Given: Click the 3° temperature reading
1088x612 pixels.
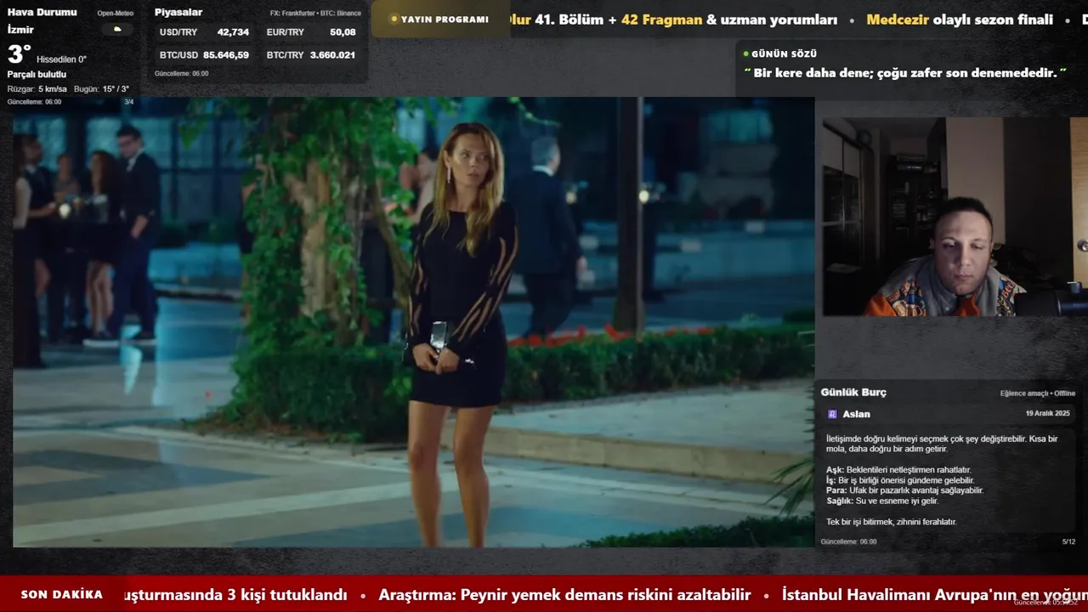Looking at the screenshot, I should click(19, 54).
